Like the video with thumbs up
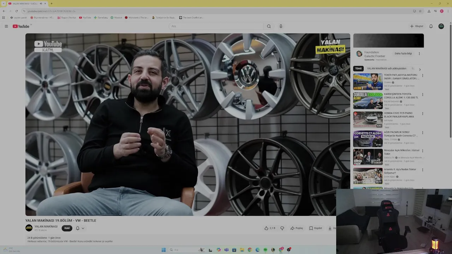The image size is (452, 254). (269, 228)
